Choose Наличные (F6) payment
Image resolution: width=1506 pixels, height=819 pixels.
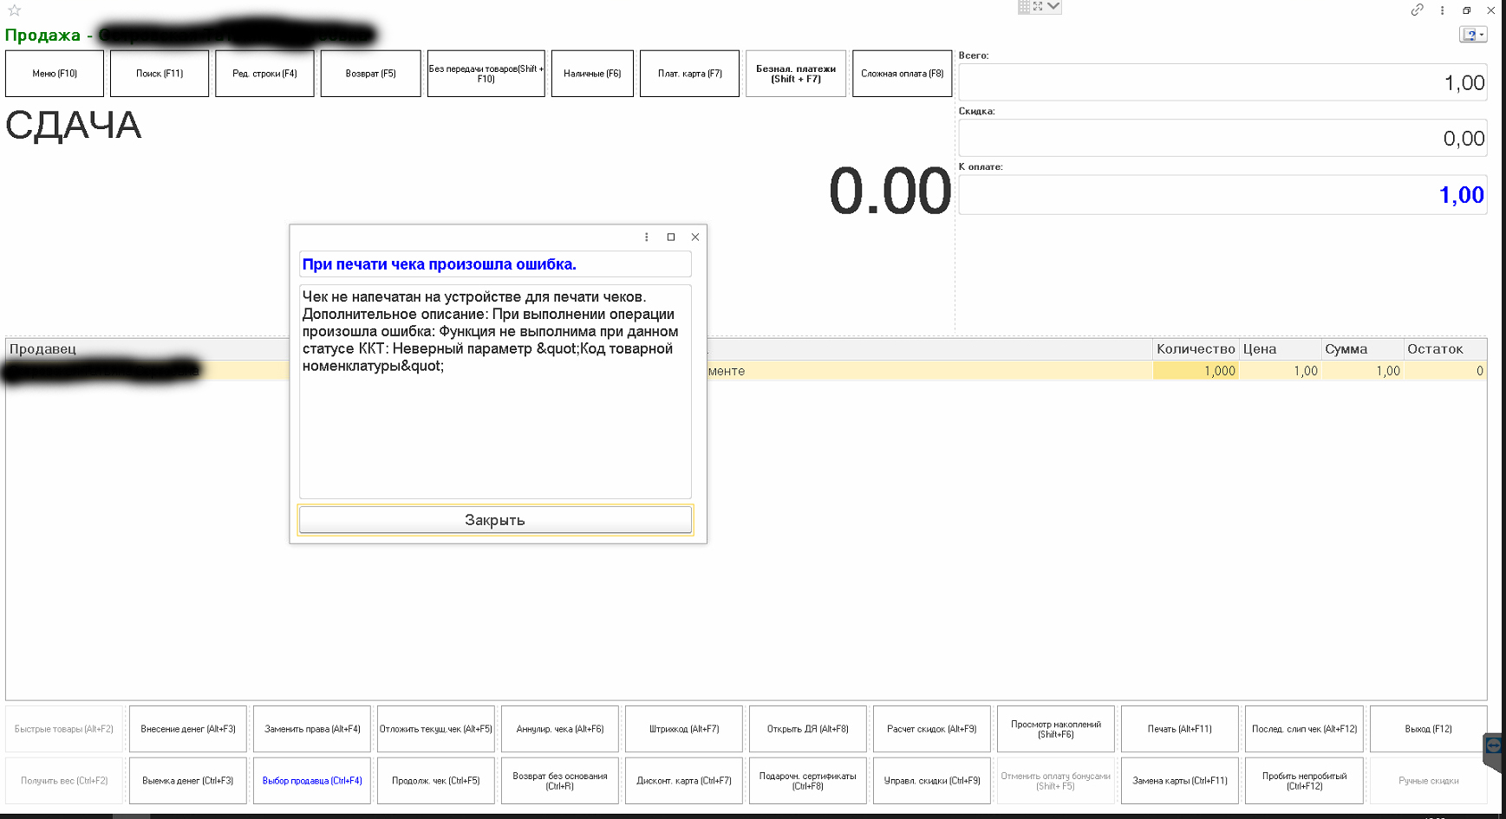(x=592, y=74)
